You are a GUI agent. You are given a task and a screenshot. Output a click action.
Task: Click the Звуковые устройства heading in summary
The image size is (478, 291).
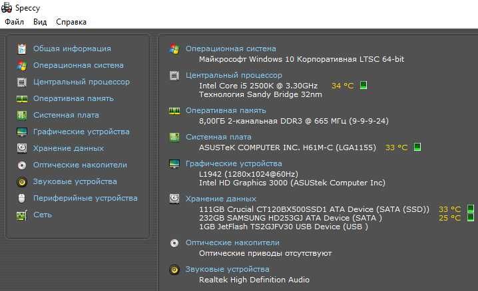pyautogui.click(x=227, y=269)
